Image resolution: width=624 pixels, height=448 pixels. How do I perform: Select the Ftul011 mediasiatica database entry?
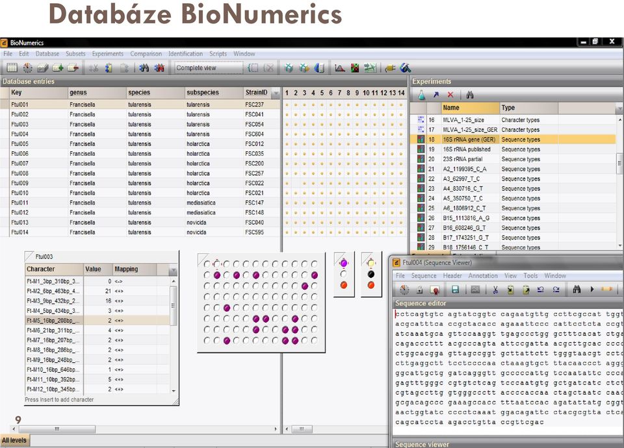[x=140, y=203]
